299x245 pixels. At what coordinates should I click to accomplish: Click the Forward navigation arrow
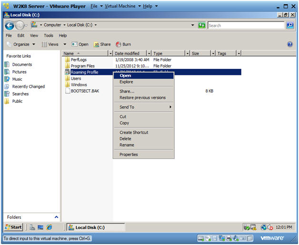click(20, 25)
